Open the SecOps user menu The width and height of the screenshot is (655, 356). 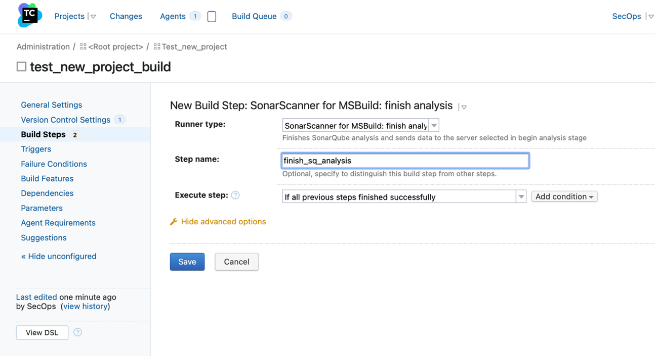pos(627,16)
